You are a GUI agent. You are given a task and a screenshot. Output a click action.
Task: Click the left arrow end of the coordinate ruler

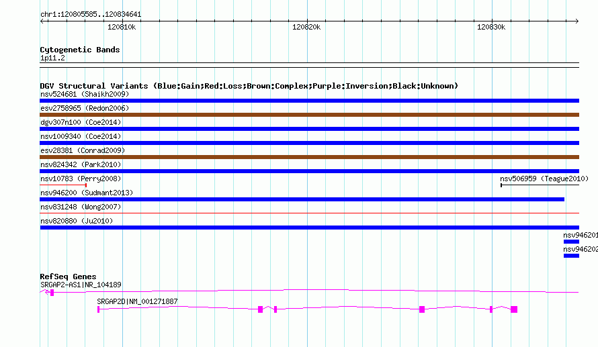click(x=42, y=21)
